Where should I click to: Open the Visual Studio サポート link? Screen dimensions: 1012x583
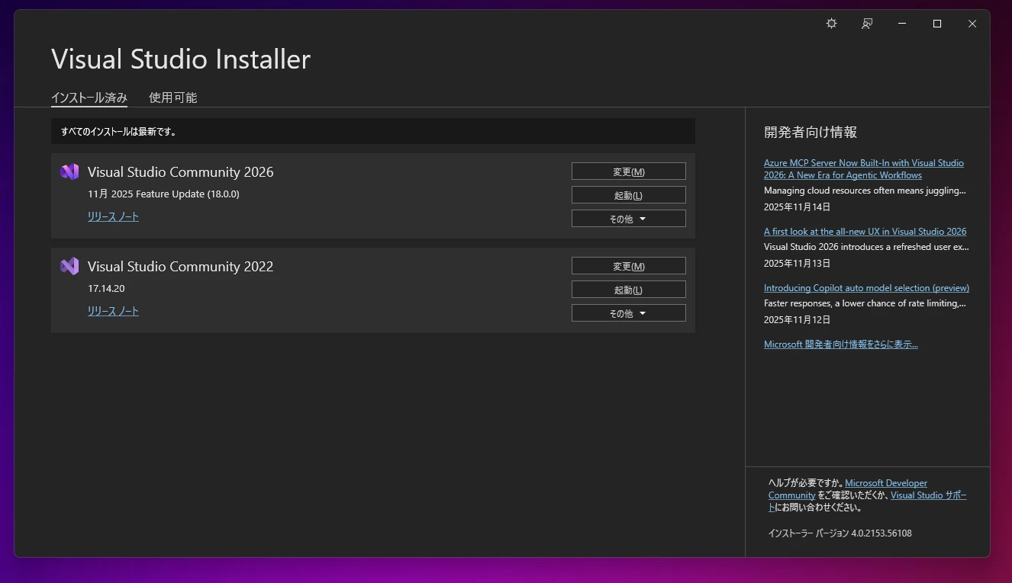(x=928, y=495)
